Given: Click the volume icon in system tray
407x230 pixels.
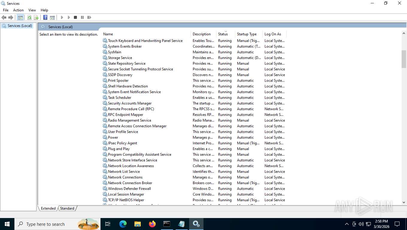Looking at the screenshot, I should click(x=361, y=224).
